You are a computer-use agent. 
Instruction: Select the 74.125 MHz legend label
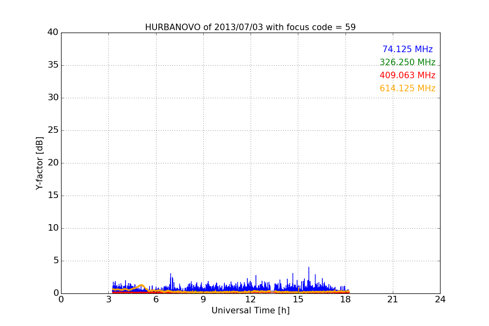click(407, 49)
